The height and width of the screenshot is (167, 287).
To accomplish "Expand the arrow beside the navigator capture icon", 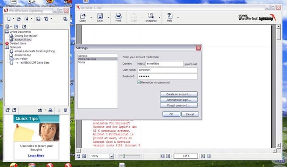I will tap(31, 19).
